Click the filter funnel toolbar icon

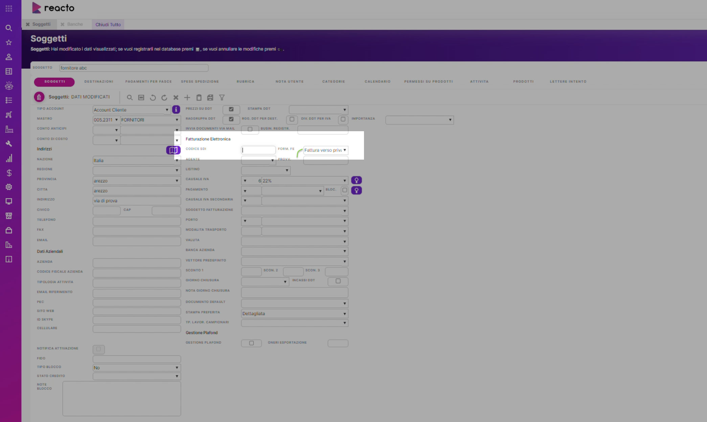(x=222, y=97)
